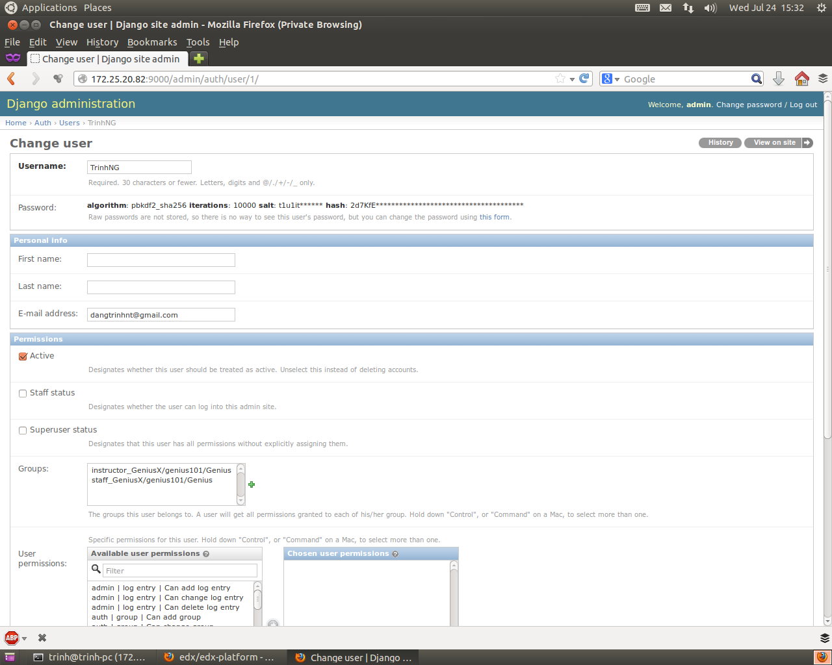Click the permissions Filter search box
The width and height of the screenshot is (832, 665).
click(180, 571)
